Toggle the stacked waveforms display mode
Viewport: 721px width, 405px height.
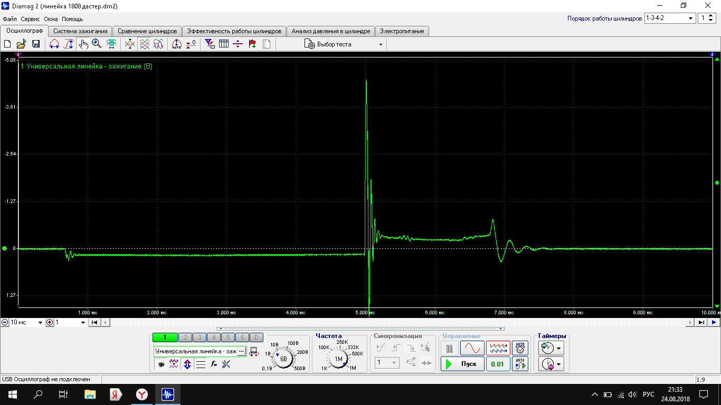144,44
